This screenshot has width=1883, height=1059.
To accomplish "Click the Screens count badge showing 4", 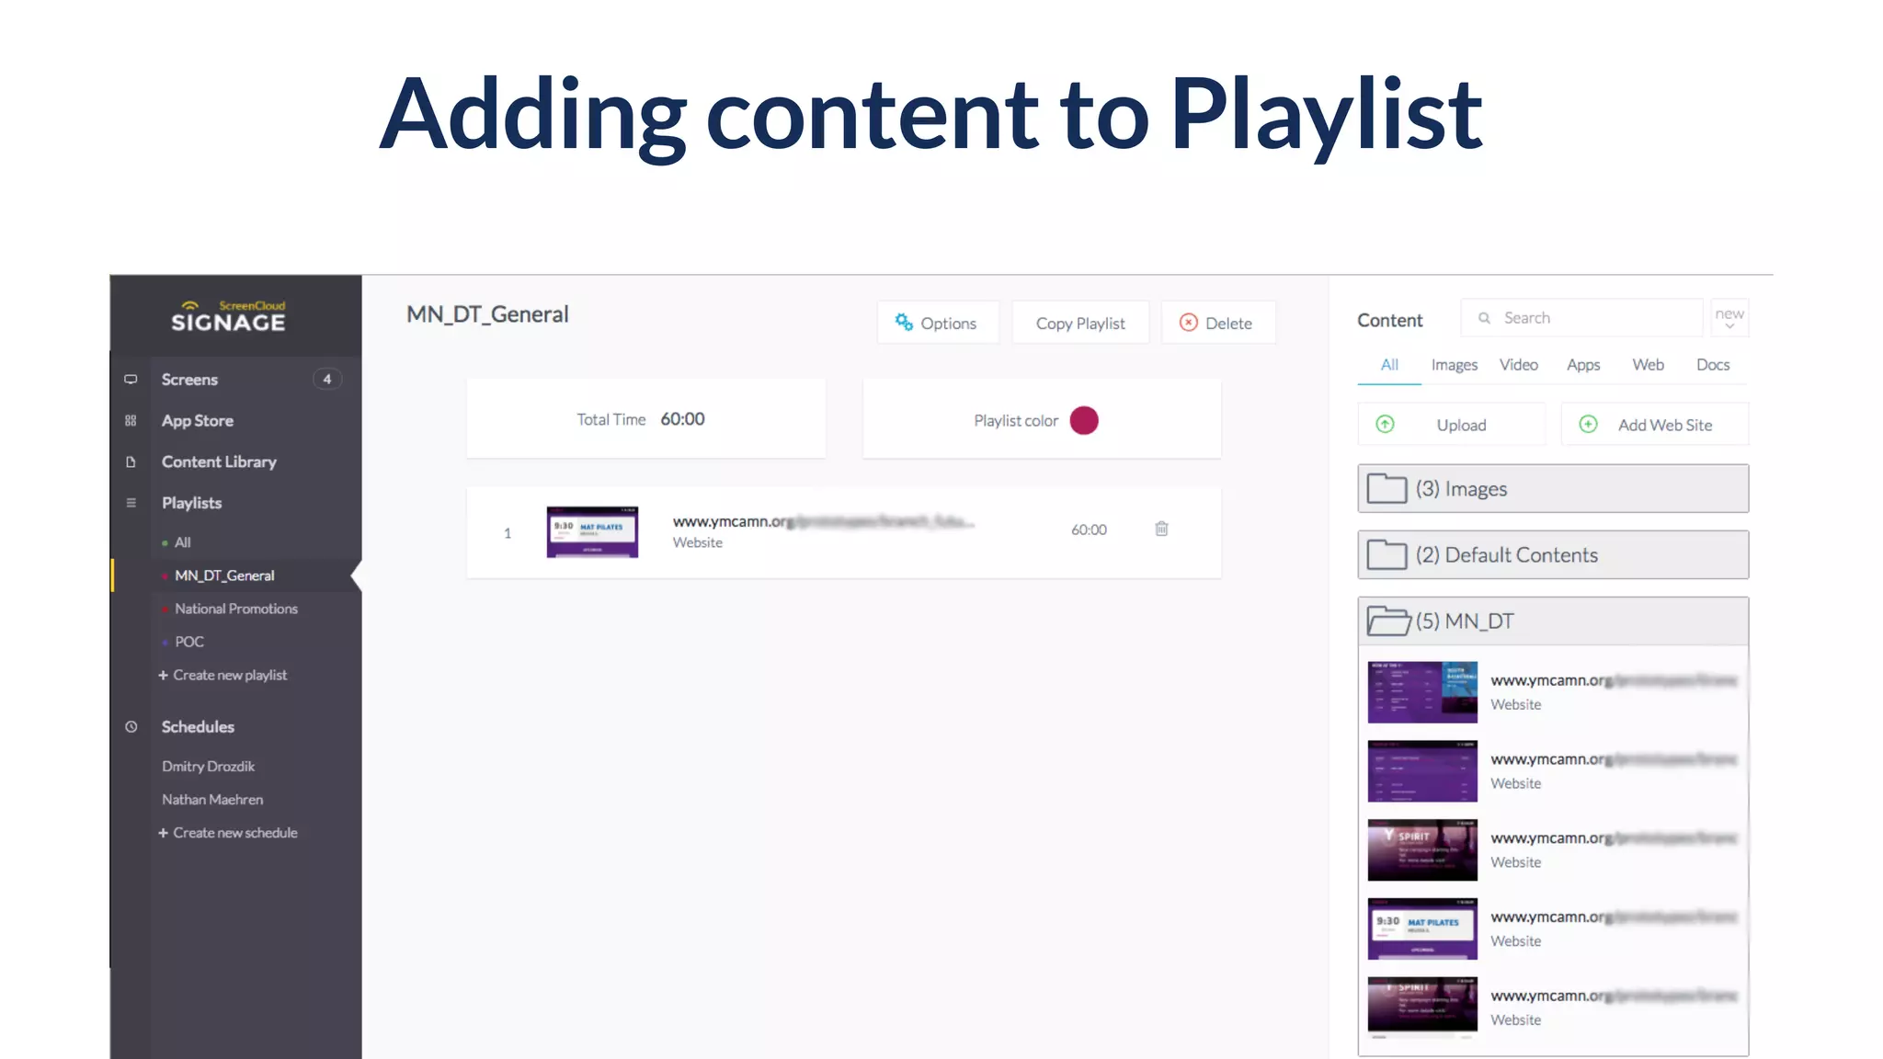I will coord(327,380).
